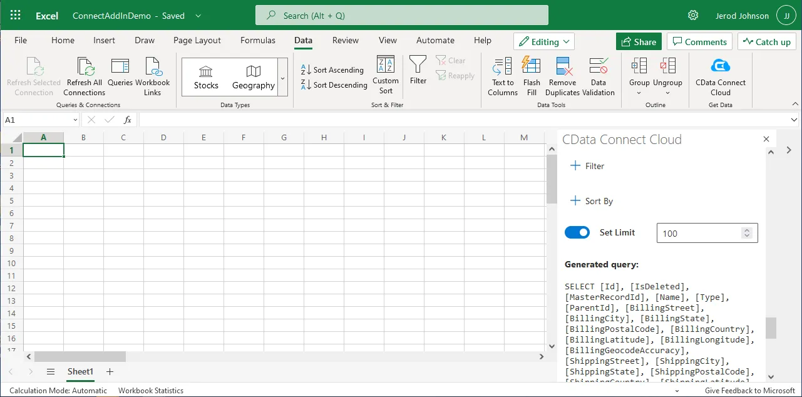Click the green Share button
802x397 pixels.
coord(639,42)
